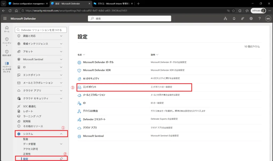
Task: Open the app launcher waffle icon
Action: [x=5, y=18]
